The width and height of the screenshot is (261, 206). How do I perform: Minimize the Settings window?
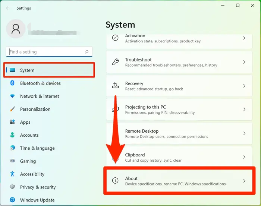click(x=223, y=5)
